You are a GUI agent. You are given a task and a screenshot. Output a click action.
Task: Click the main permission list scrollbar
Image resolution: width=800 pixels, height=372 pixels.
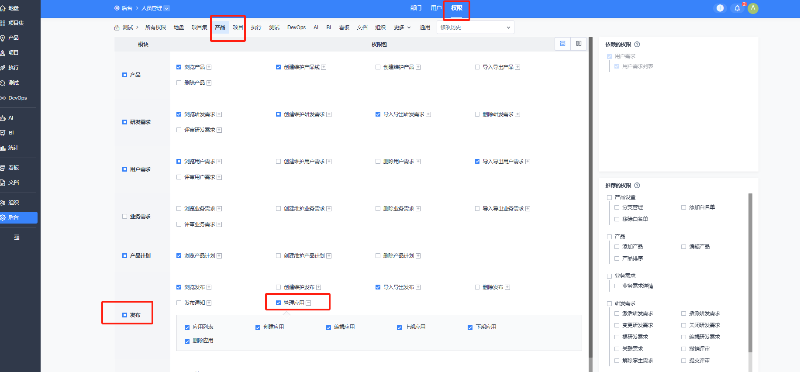click(x=590, y=197)
